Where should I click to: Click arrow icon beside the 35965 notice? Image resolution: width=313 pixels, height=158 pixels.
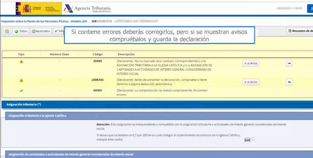click(x=289, y=63)
